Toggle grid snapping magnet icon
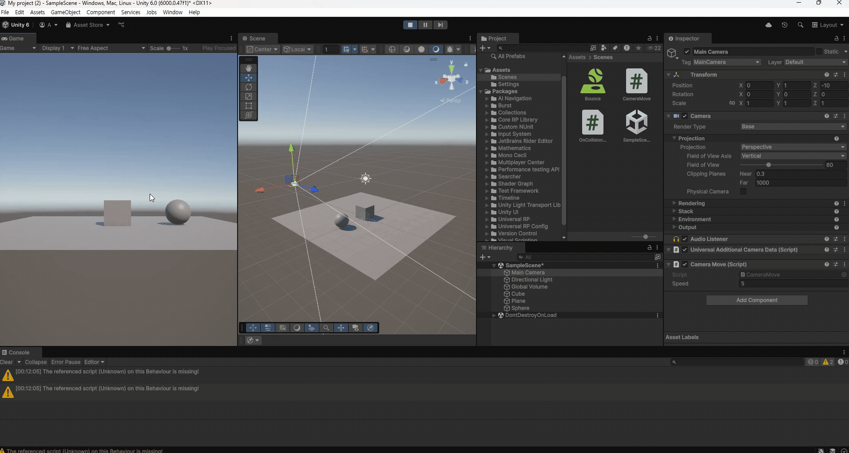The image size is (849, 453). 365,49
